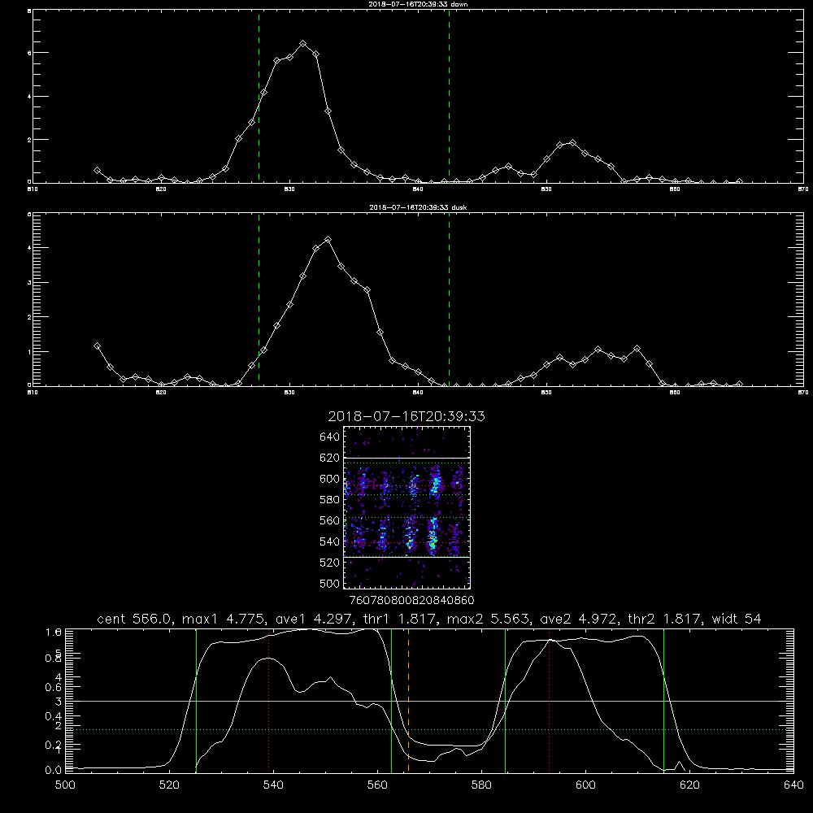Open the spectral heatmap image

(407, 507)
